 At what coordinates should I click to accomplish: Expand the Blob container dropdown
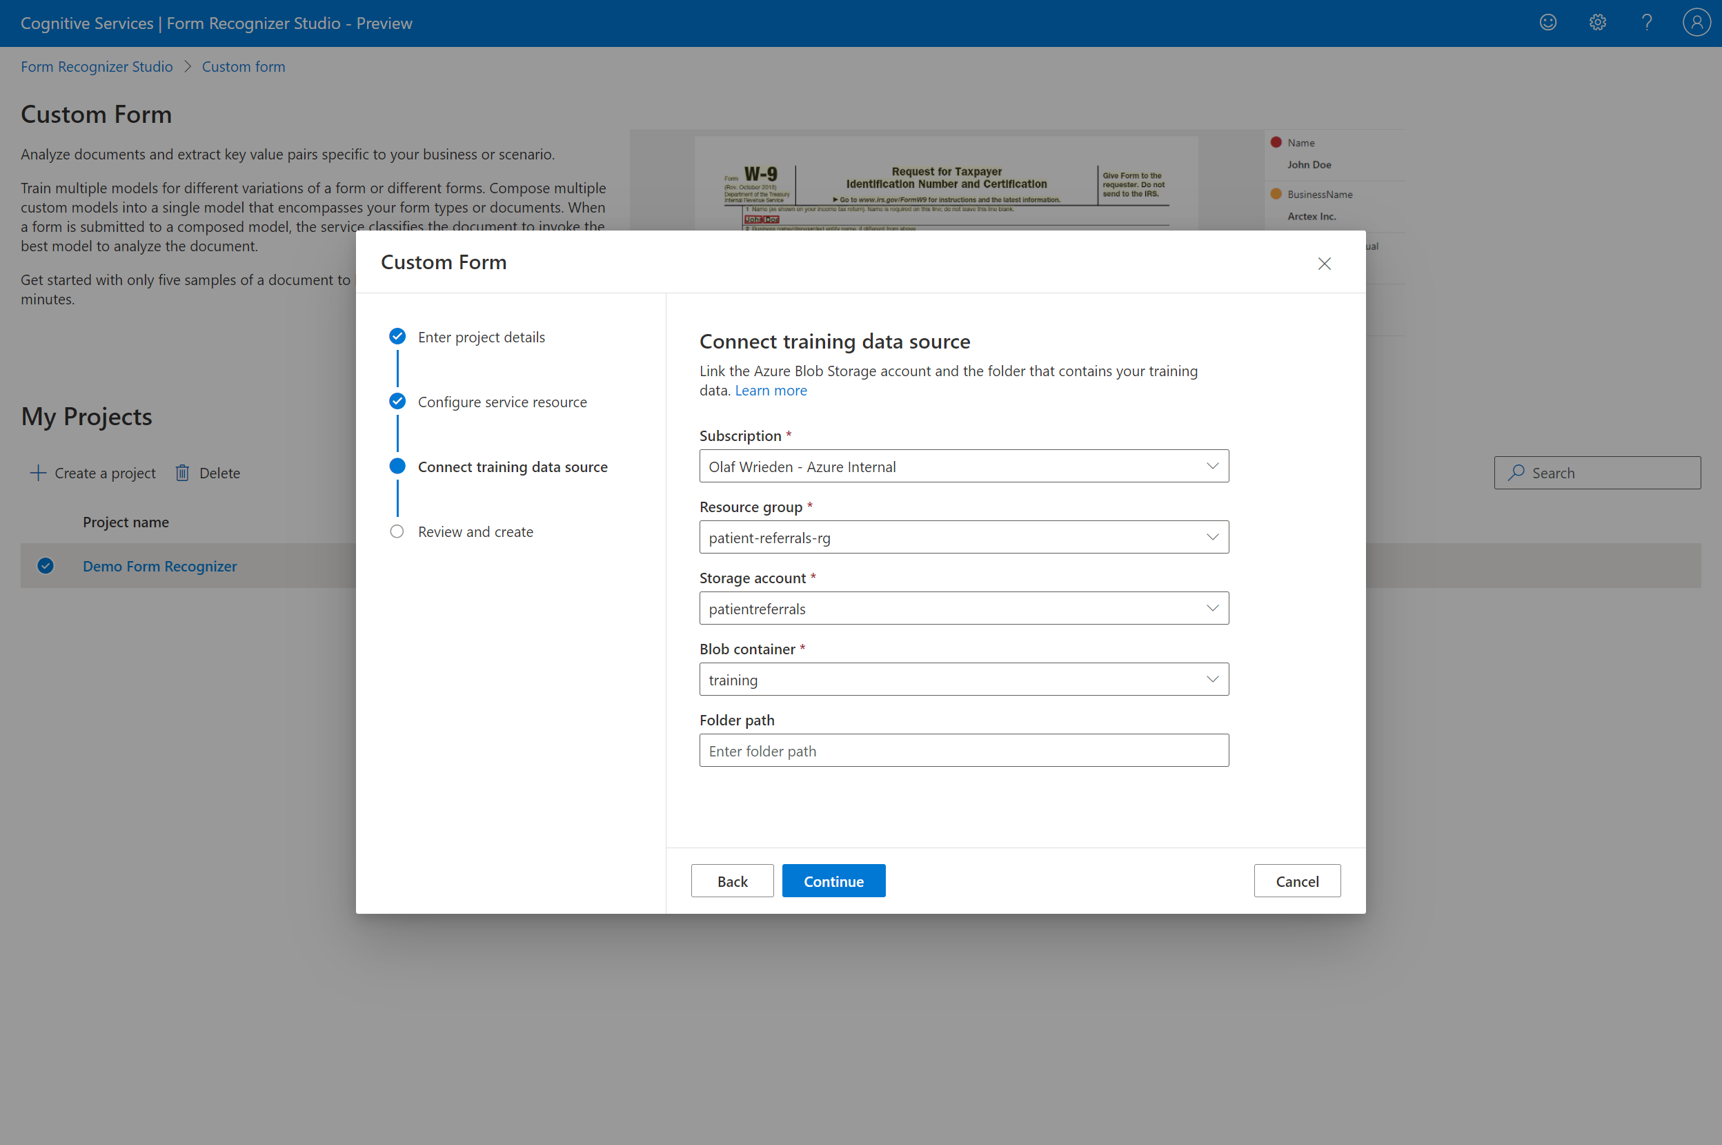tap(964, 679)
